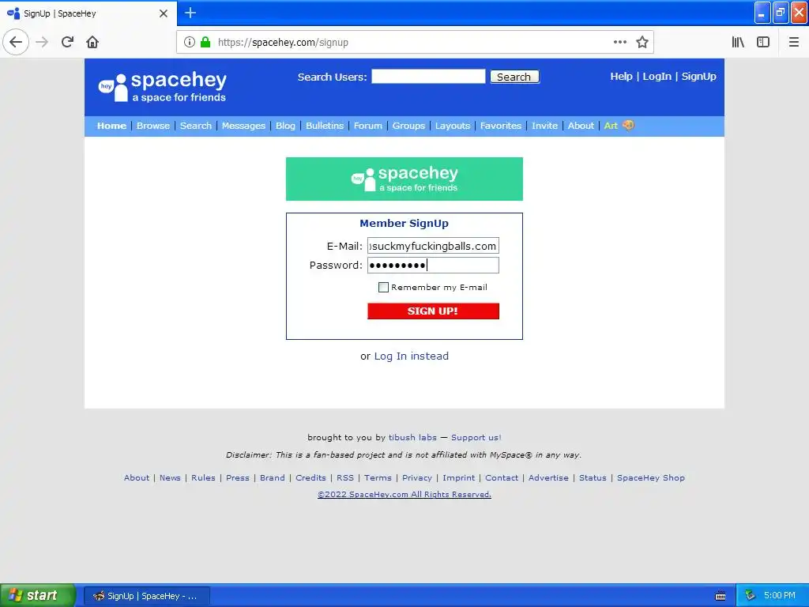Click into the E-Mail input field

coord(434,246)
